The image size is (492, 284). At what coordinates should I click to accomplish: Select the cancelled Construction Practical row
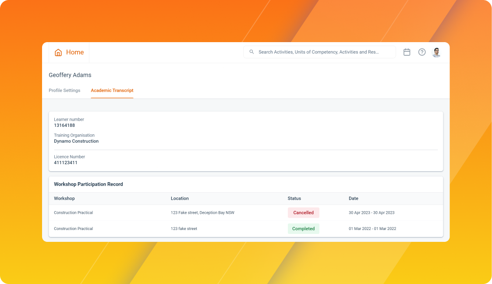coord(246,212)
